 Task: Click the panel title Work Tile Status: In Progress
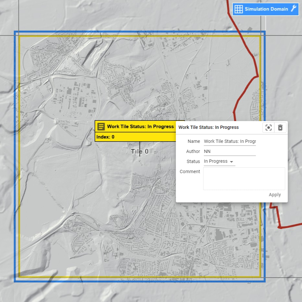point(209,128)
